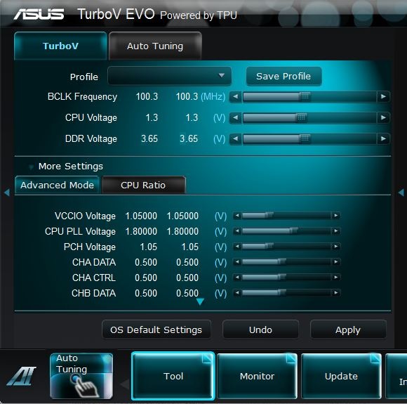Increase VCCIO Voltage with right arrow
This screenshot has height=404, width=407.
(x=336, y=216)
